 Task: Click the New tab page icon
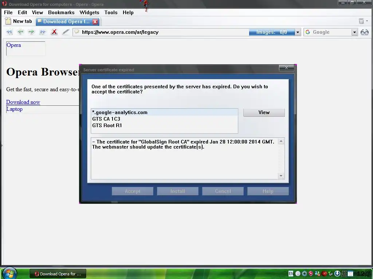[x=8, y=21]
